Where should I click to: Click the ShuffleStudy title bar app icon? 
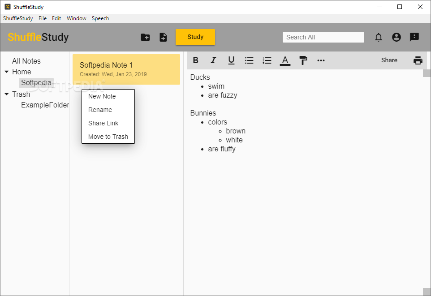(x=8, y=7)
